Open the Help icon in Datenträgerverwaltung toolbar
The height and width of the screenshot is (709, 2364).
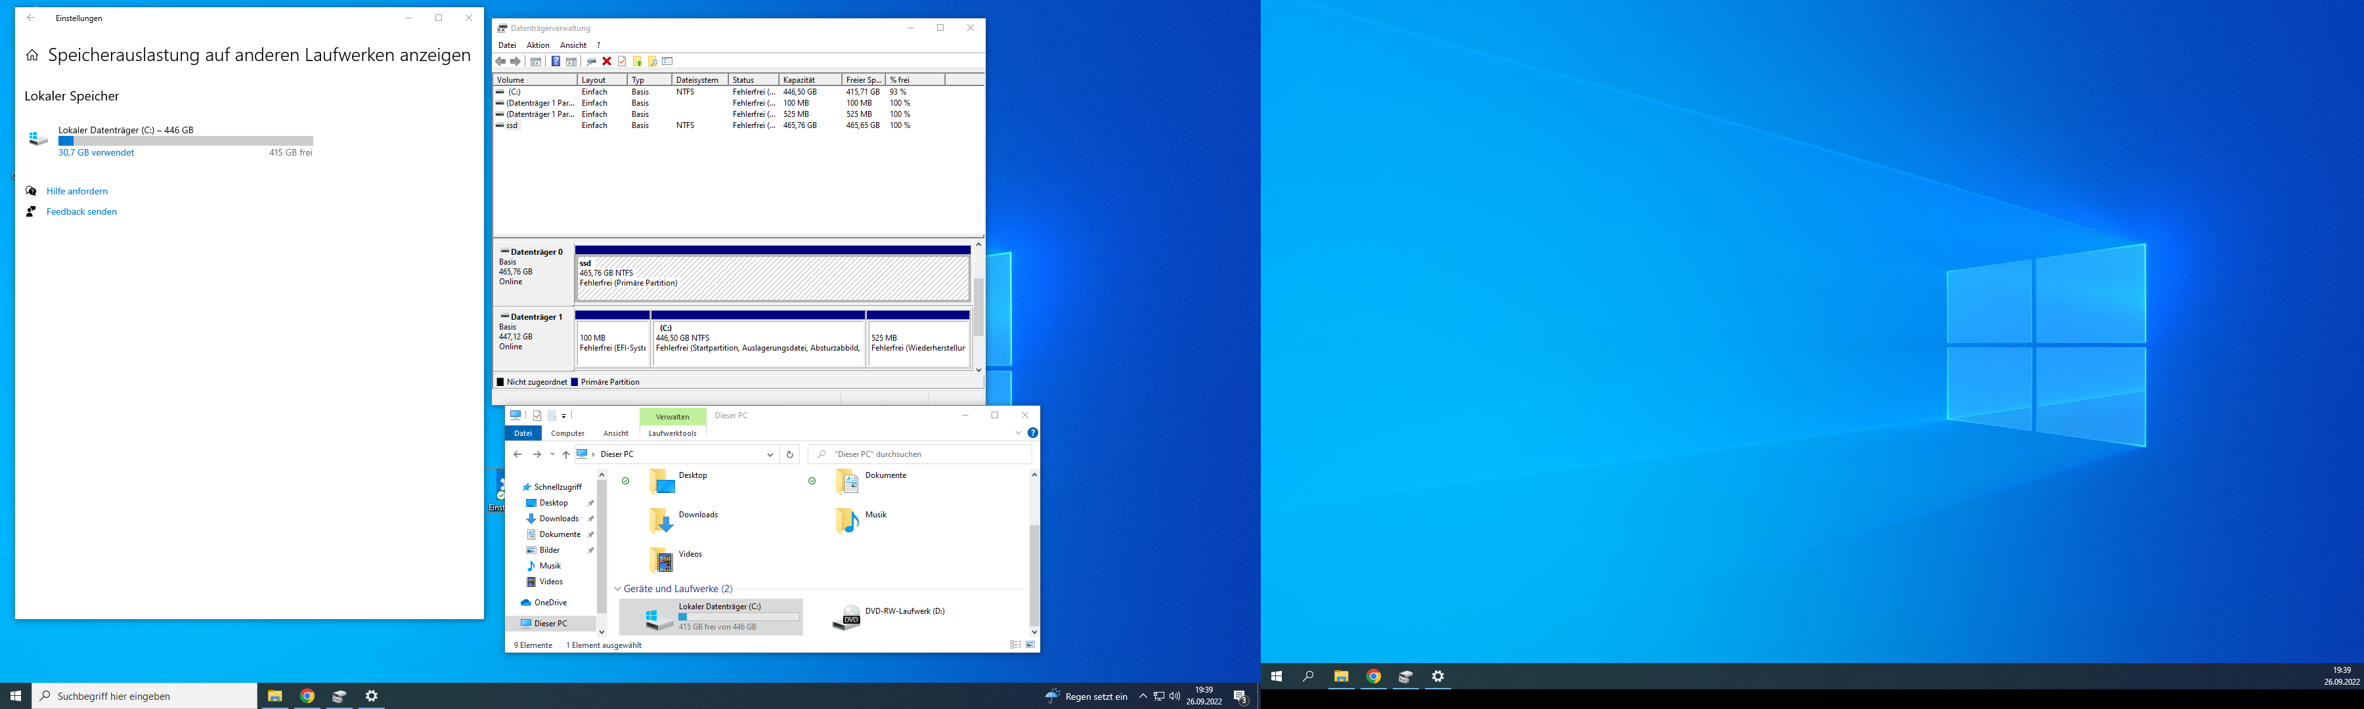pos(556,62)
